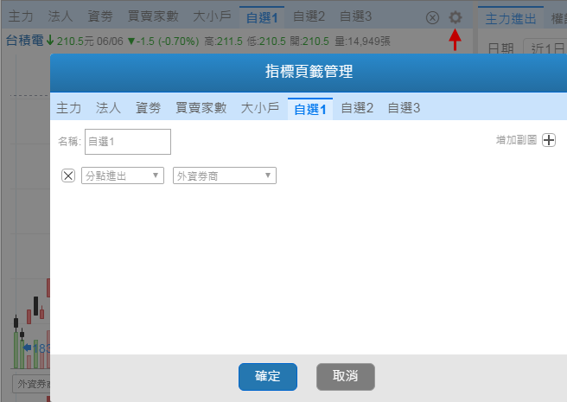This screenshot has height=402, width=567.
Task: Click the plus icon to add a sub-chart
Action: tap(549, 140)
